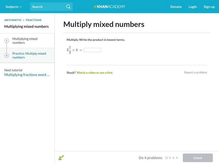Click the Donate menu item
Screen dimensions: 219x164
click(176, 7)
